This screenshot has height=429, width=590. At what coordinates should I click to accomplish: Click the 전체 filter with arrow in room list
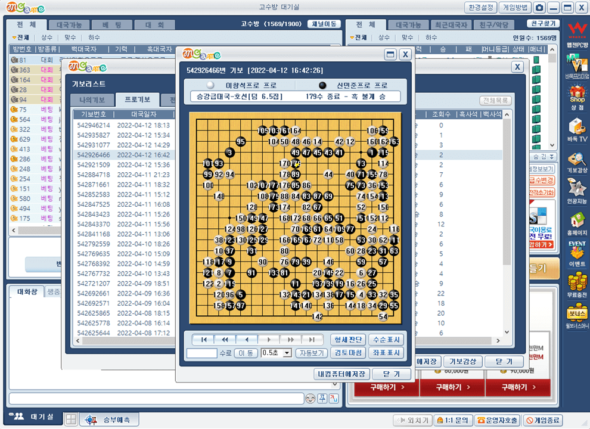click(21, 38)
